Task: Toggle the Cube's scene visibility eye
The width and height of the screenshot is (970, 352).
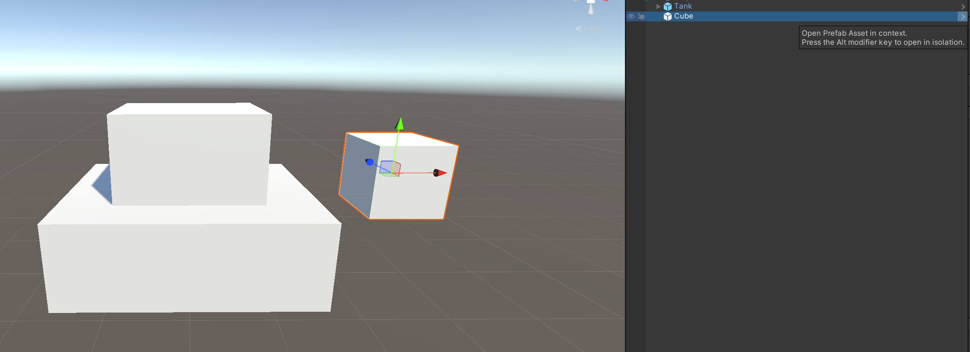Action: [x=631, y=16]
